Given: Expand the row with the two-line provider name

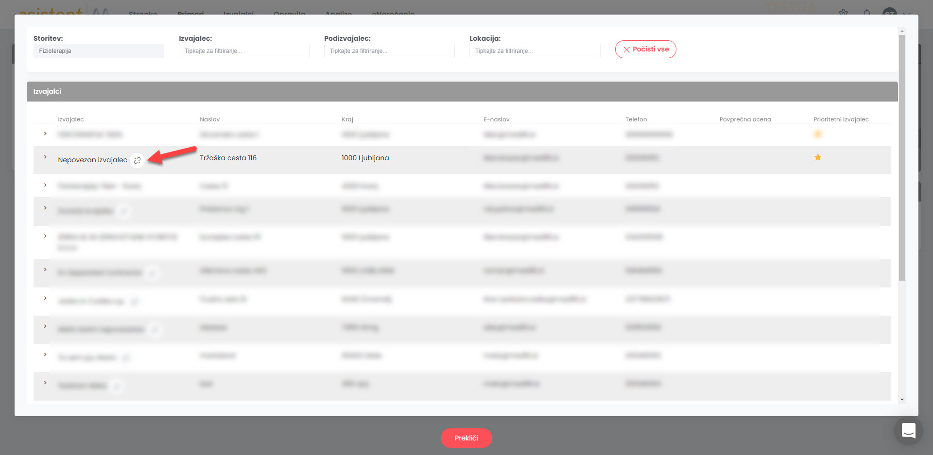Looking at the screenshot, I should [45, 236].
